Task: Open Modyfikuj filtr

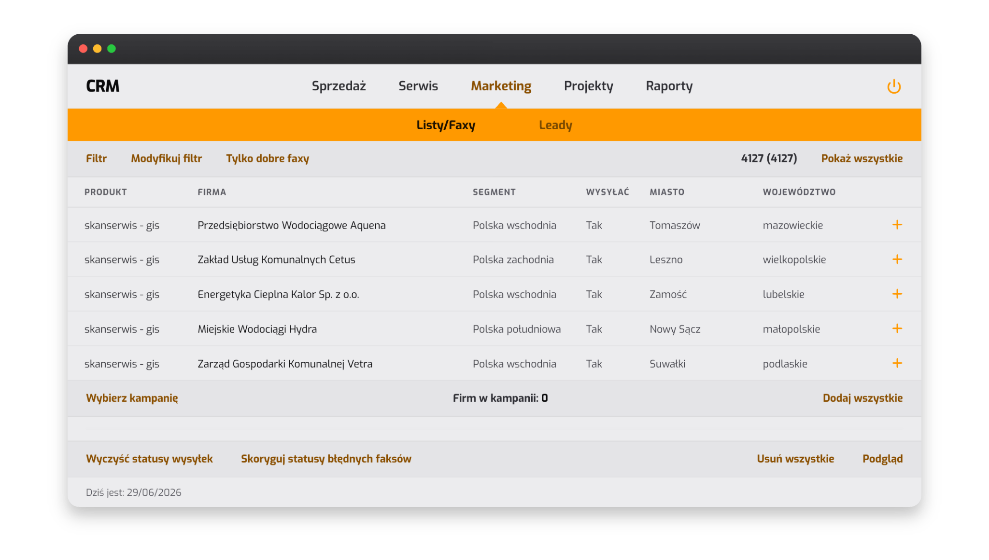Action: pos(166,159)
